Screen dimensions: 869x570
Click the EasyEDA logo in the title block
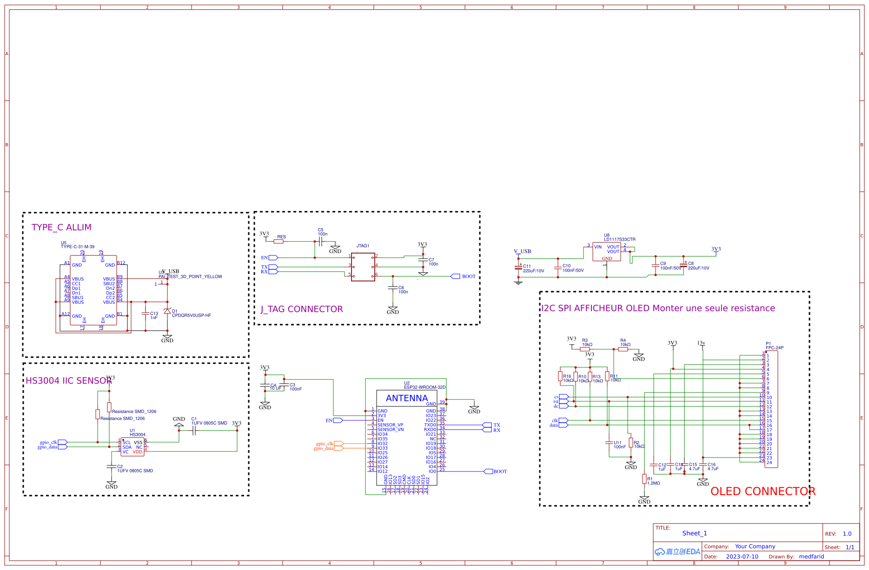click(x=677, y=551)
